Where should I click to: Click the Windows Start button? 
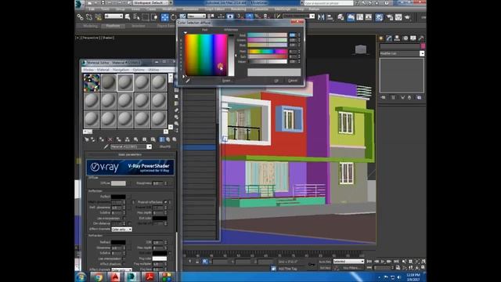(x=81, y=277)
